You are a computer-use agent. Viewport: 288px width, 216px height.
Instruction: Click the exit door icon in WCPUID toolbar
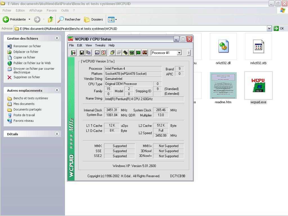[73, 53]
